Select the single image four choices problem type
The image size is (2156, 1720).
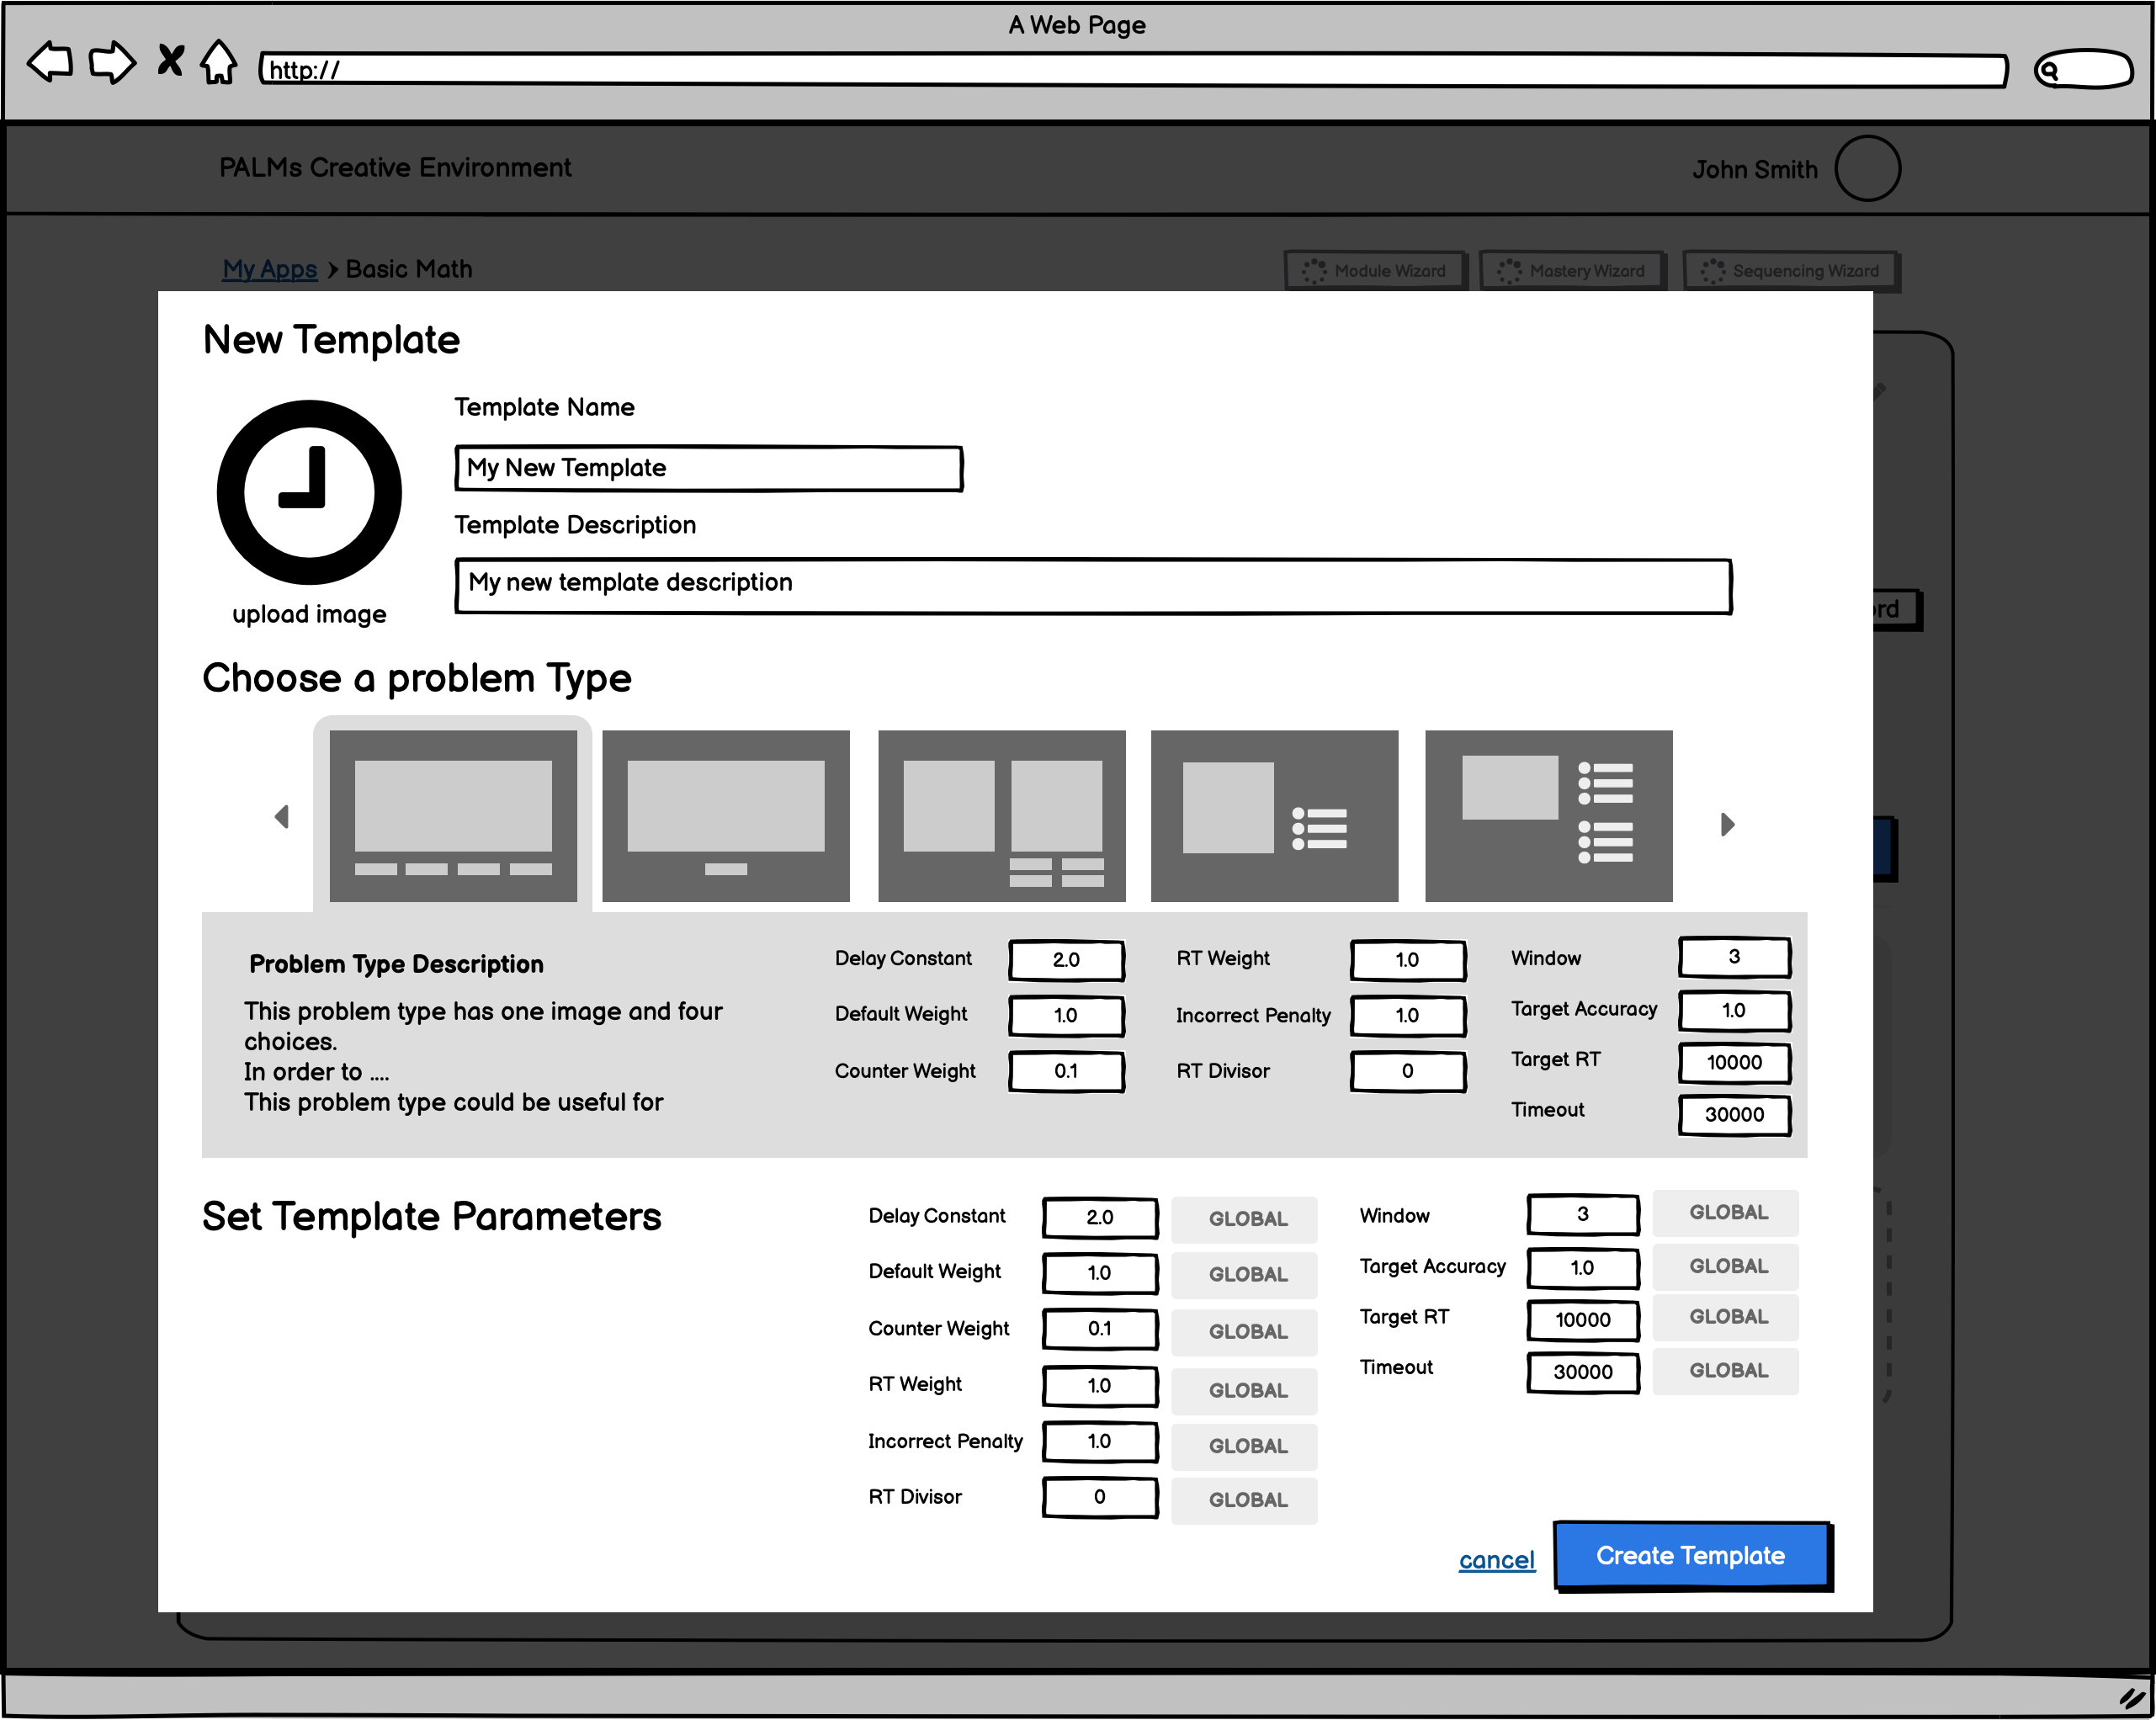click(453, 815)
